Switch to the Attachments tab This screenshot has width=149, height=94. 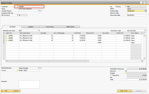70,27
